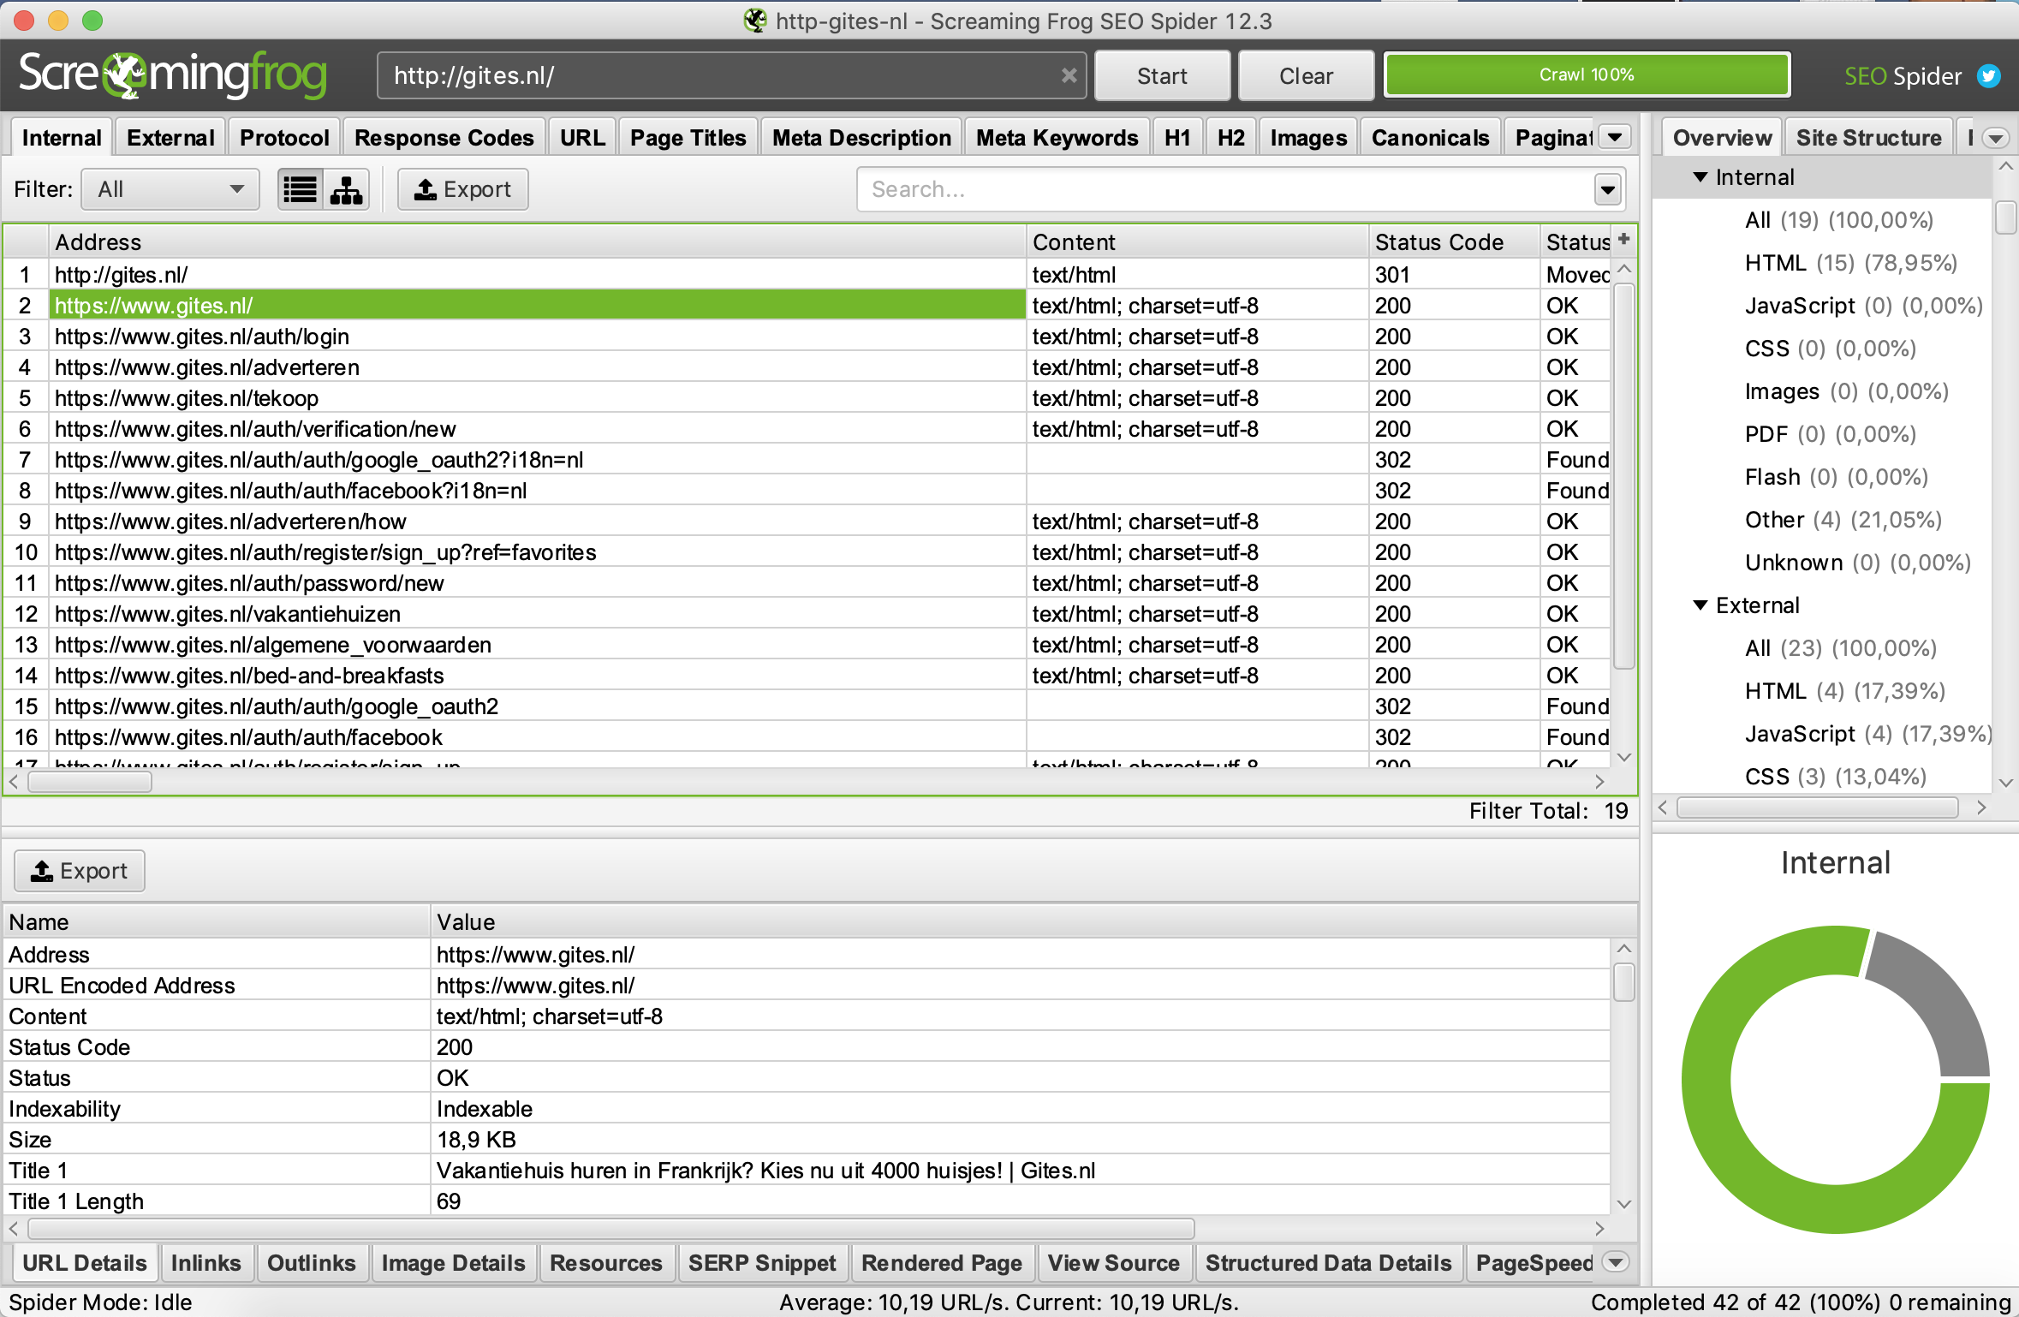The width and height of the screenshot is (2019, 1317).
Task: Click the plus icon to add columns
Action: click(x=1623, y=240)
